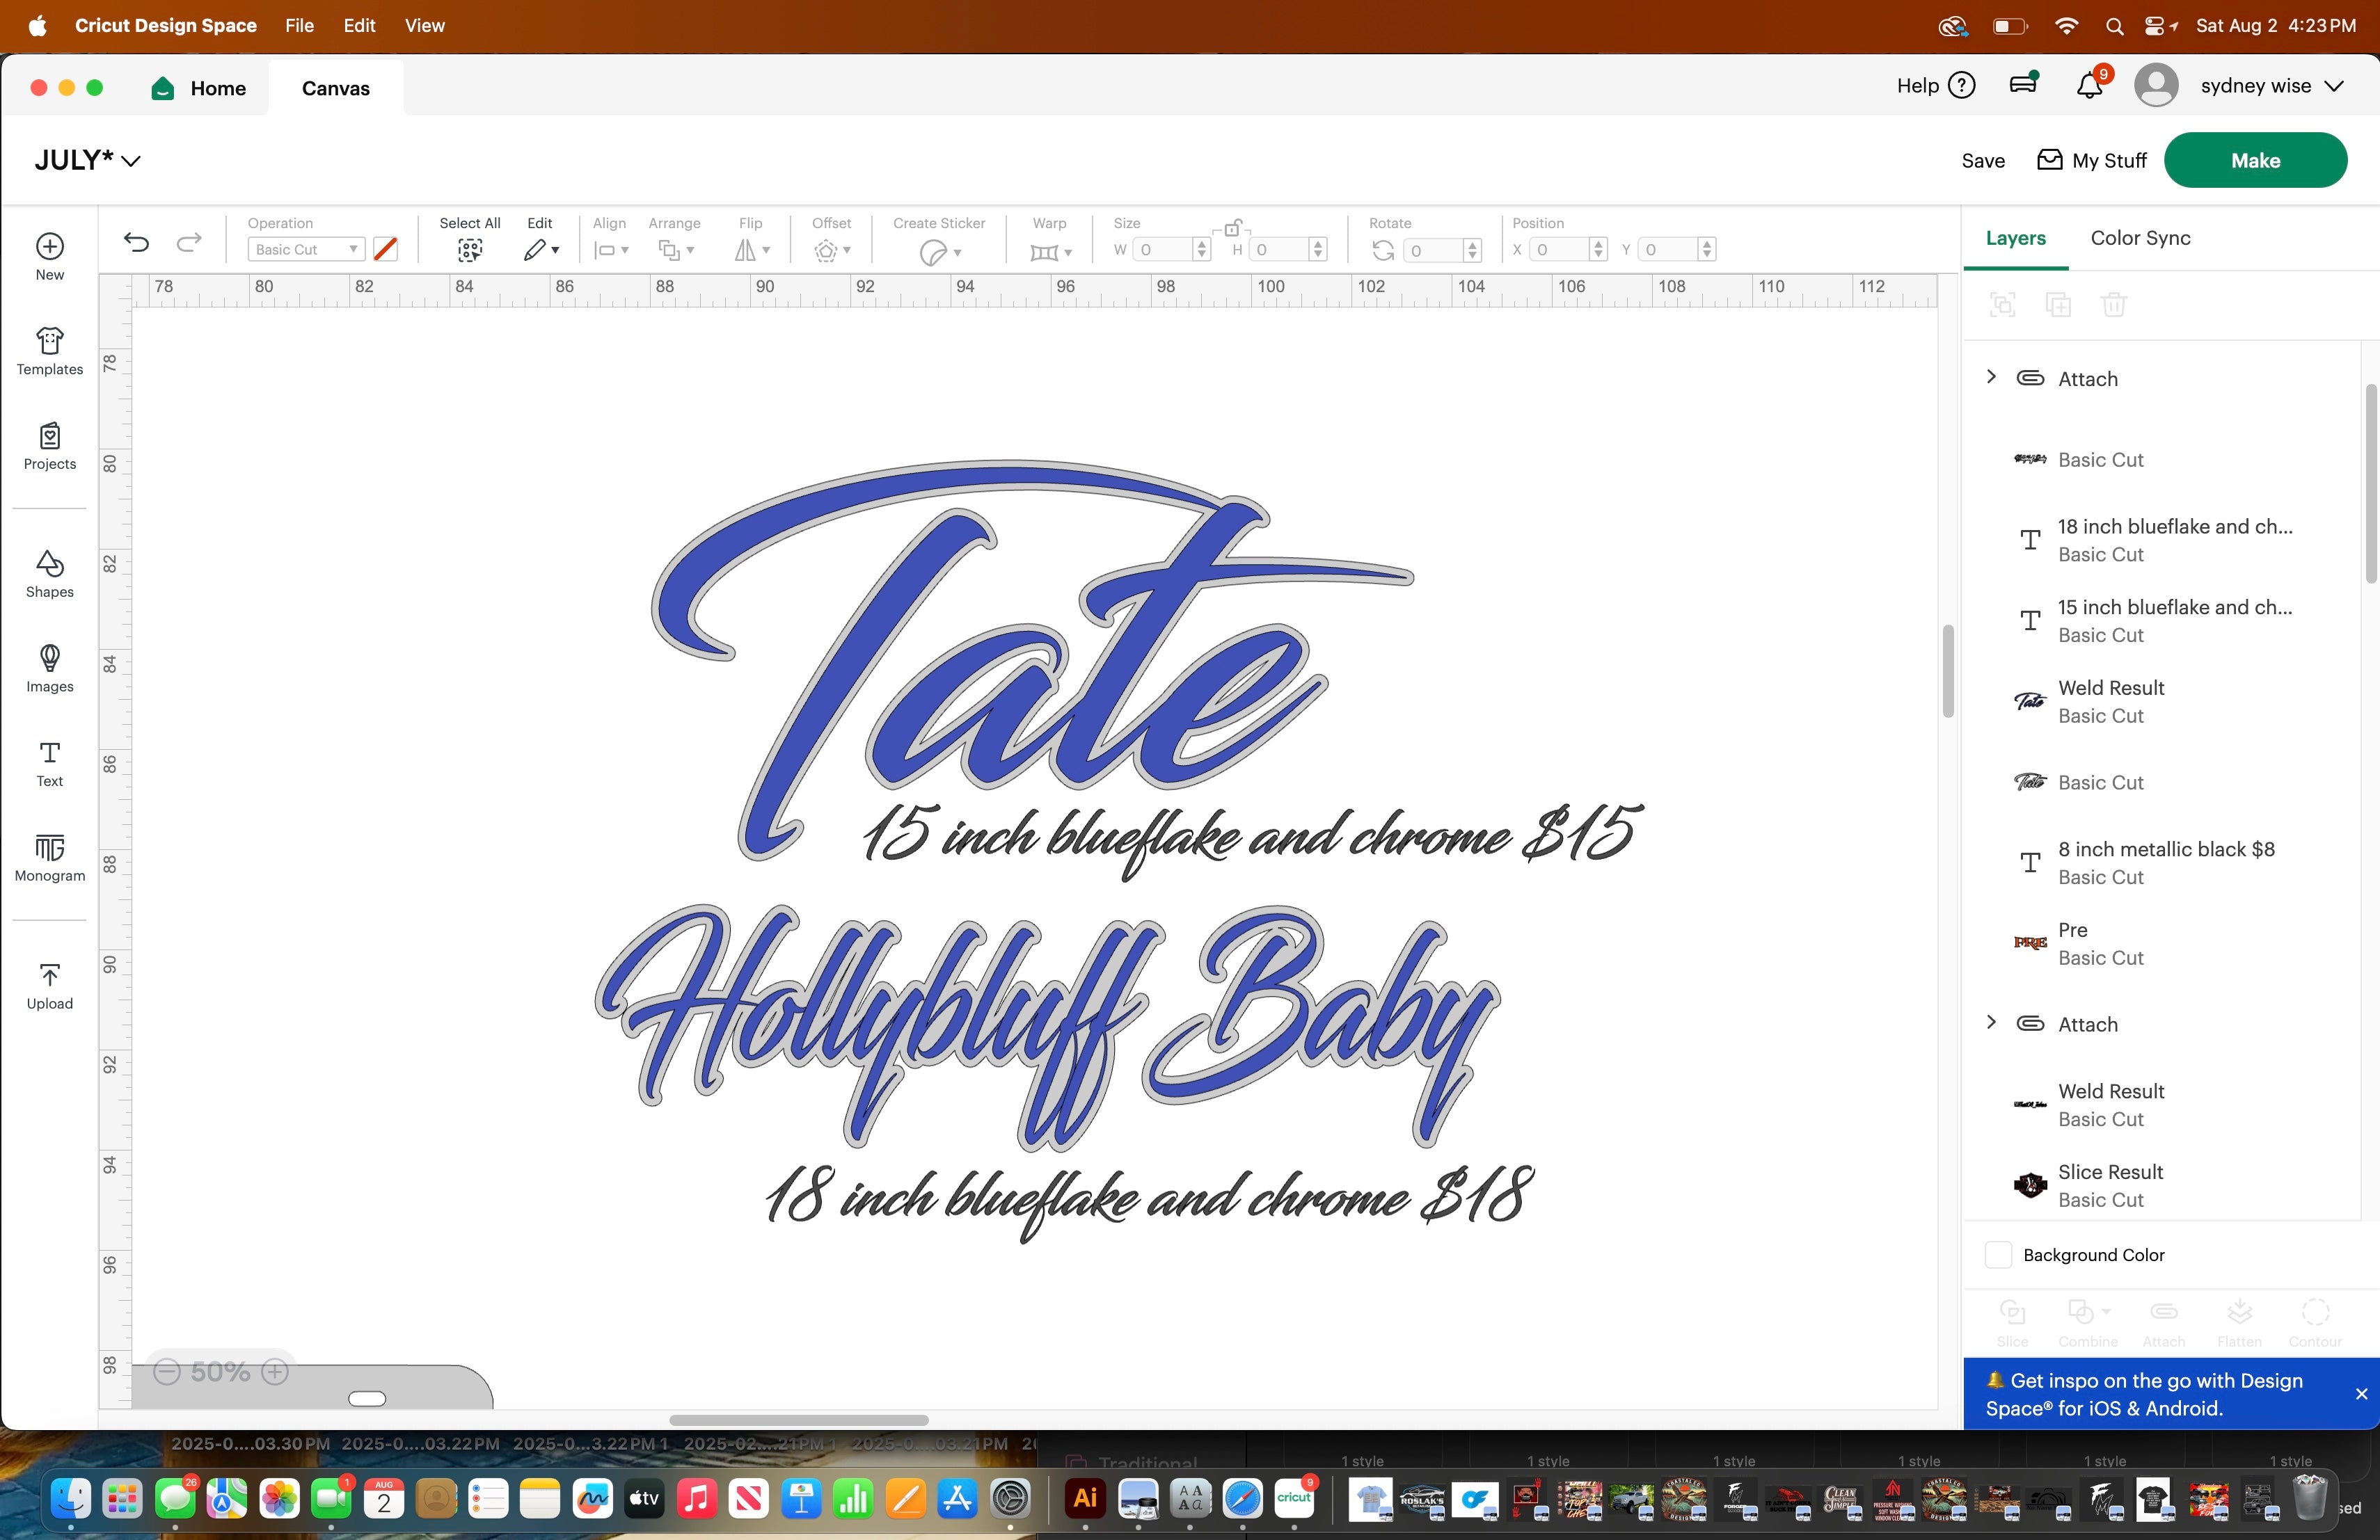Open the Operation Basic Cut dropdown
This screenshot has height=1540, width=2380.
click(x=306, y=250)
